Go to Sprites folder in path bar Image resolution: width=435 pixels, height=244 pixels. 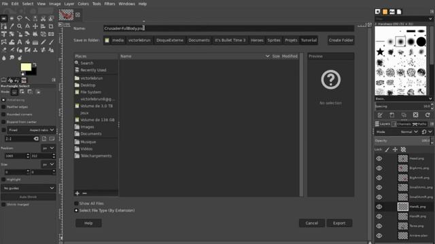(x=274, y=40)
